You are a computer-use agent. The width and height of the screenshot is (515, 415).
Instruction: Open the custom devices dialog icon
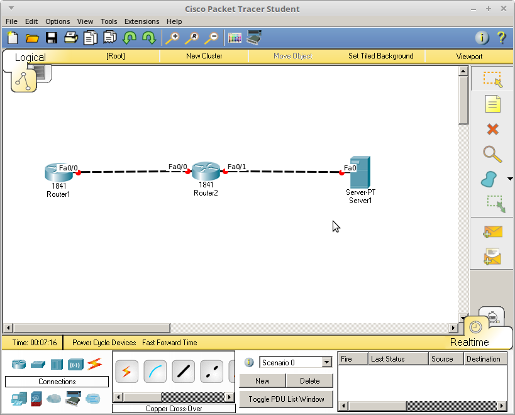click(x=254, y=38)
